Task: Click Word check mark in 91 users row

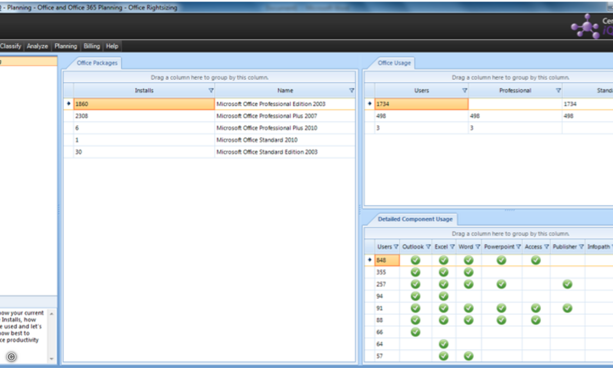Action: [x=468, y=308]
